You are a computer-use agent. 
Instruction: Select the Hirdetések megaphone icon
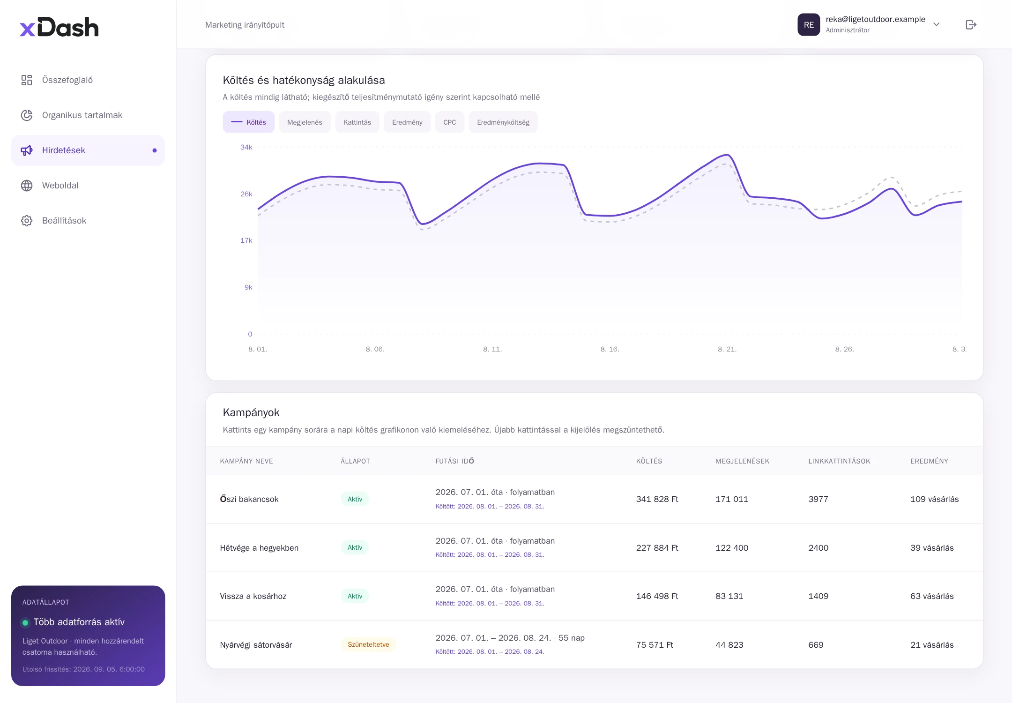pos(27,150)
